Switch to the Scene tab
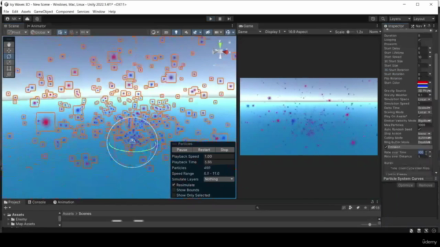 tap(12, 26)
